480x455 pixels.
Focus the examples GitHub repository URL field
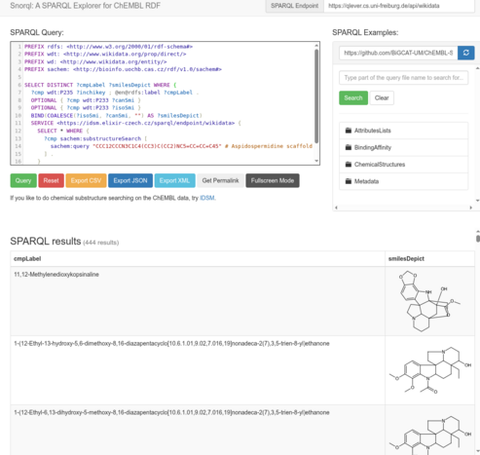tap(398, 53)
